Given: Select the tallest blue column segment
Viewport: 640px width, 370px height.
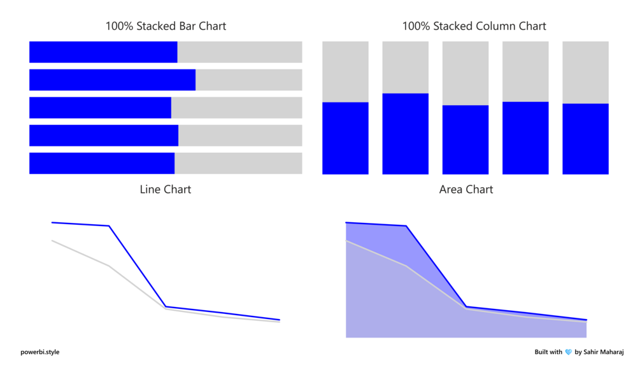Looking at the screenshot, I should click(x=405, y=134).
